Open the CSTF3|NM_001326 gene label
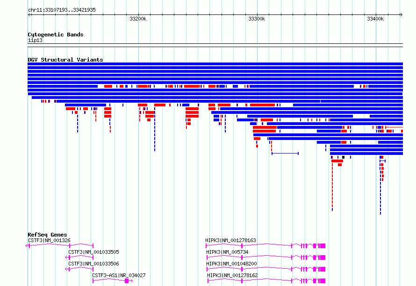 tap(49, 240)
